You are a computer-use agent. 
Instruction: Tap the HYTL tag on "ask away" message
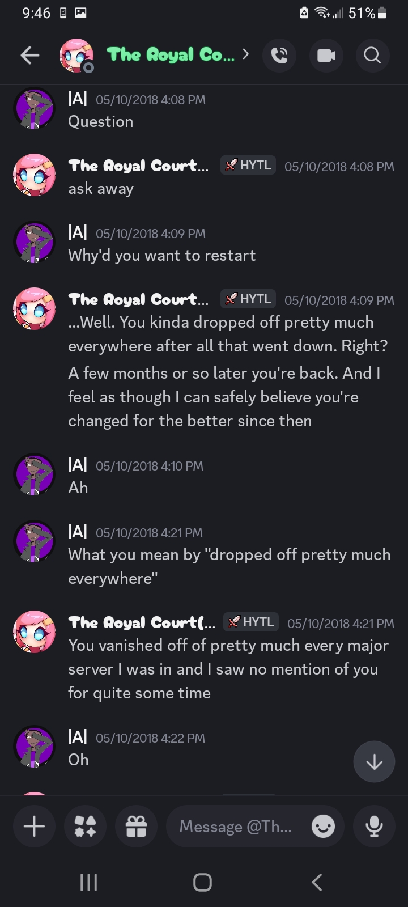[248, 165]
